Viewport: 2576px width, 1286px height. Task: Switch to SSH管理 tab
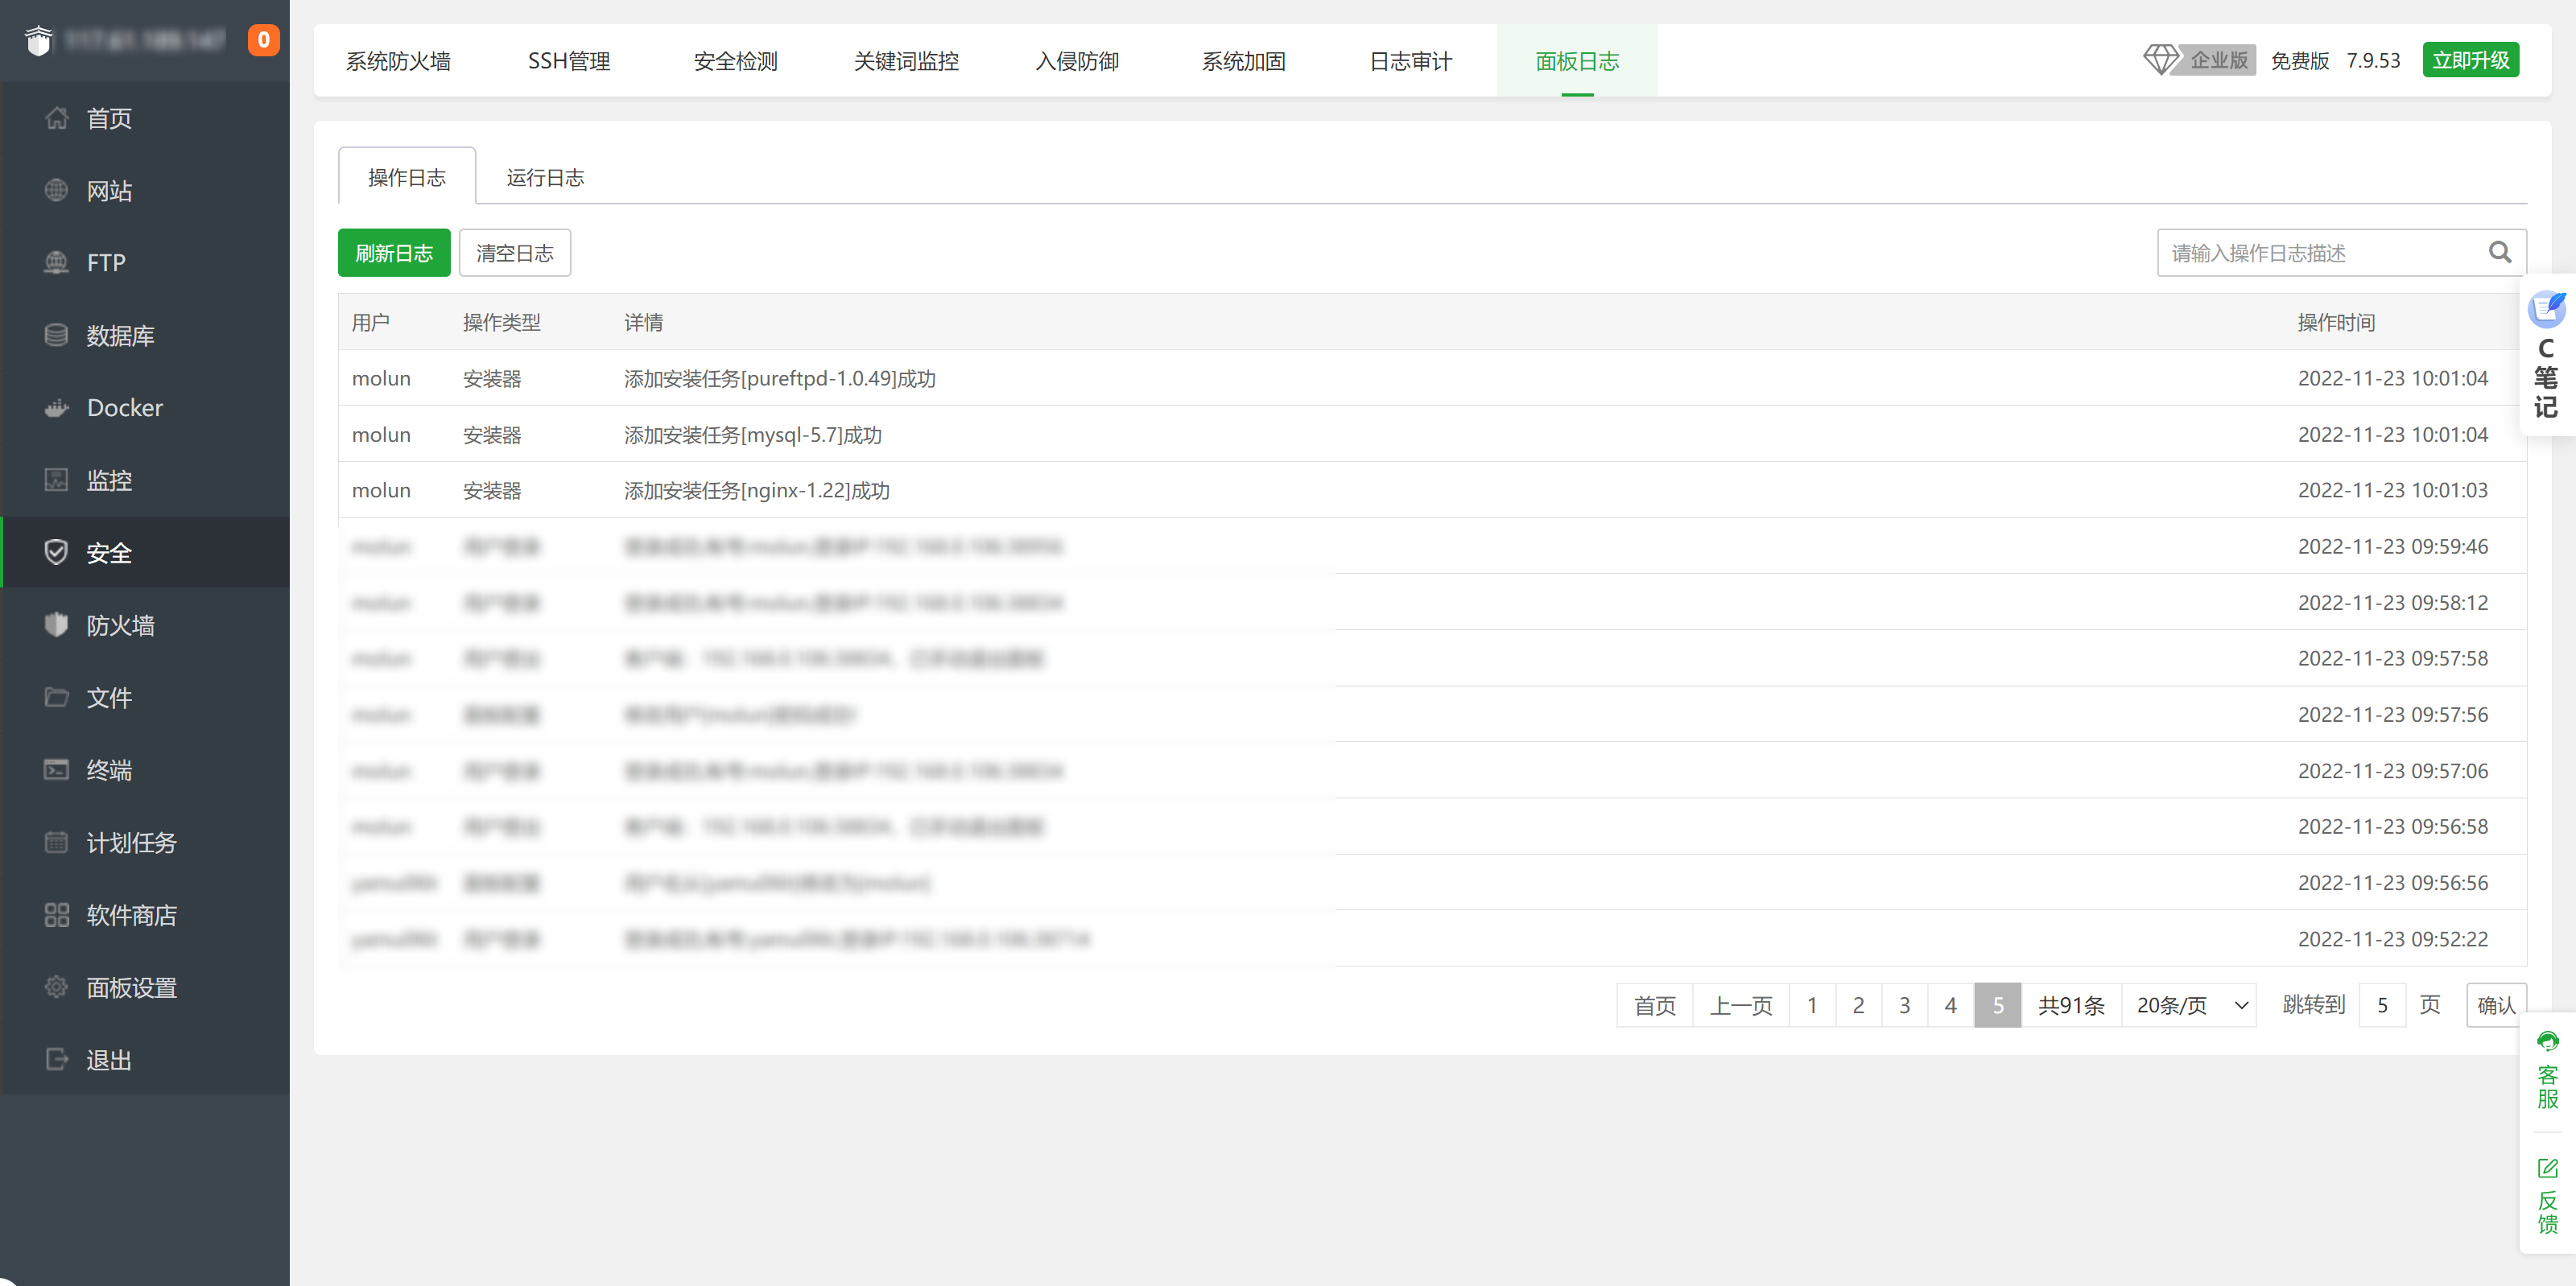(x=569, y=61)
